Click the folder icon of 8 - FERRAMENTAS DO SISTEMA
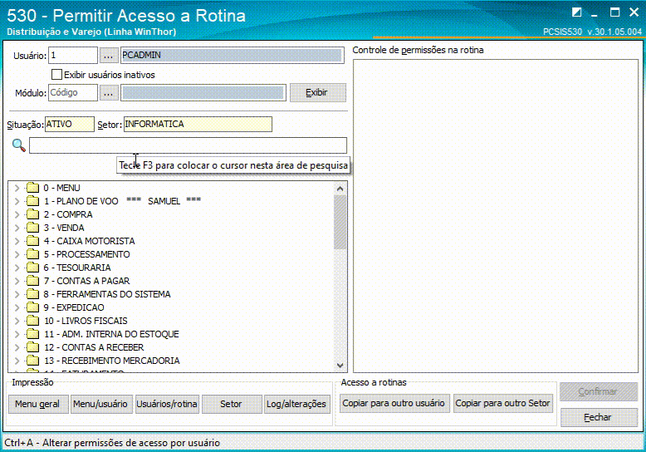 pyautogui.click(x=32, y=294)
